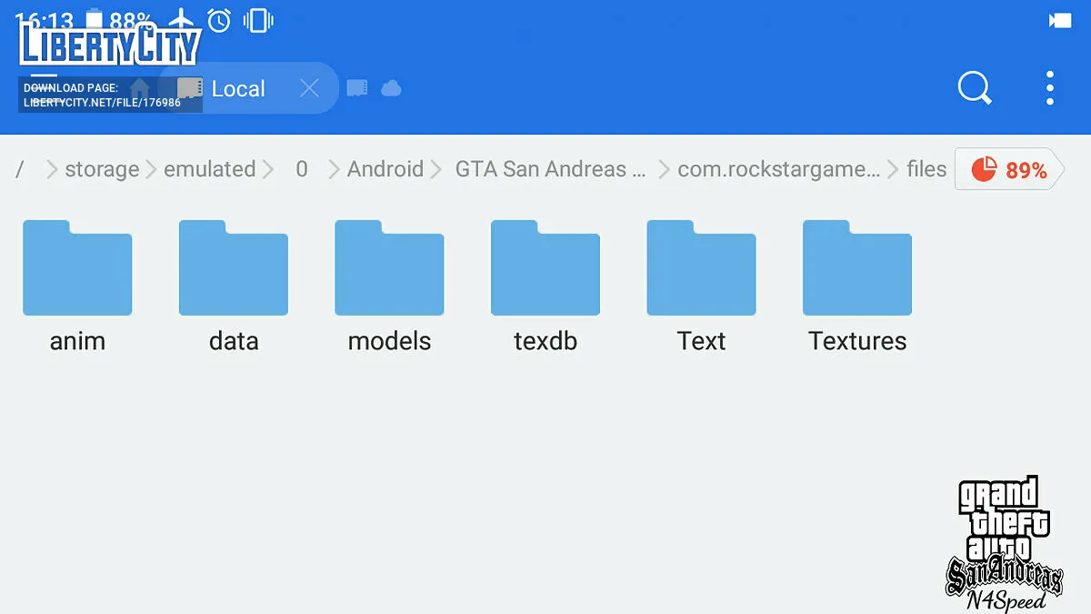Open the network device tab icon
The width and height of the screenshot is (1091, 614).
tap(357, 88)
